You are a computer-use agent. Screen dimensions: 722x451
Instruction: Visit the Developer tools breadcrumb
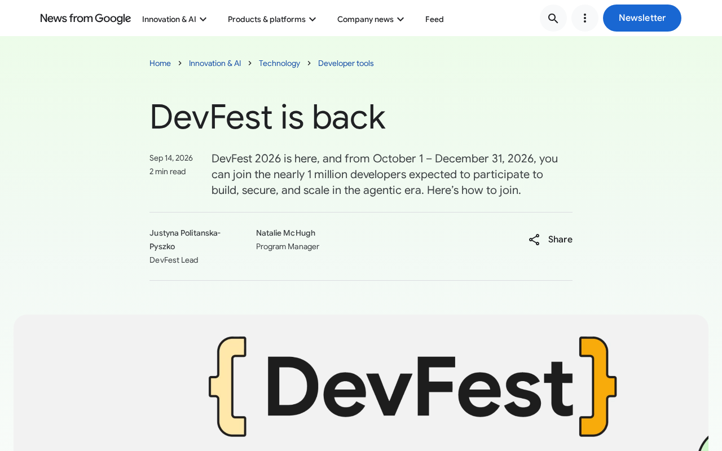[346, 63]
